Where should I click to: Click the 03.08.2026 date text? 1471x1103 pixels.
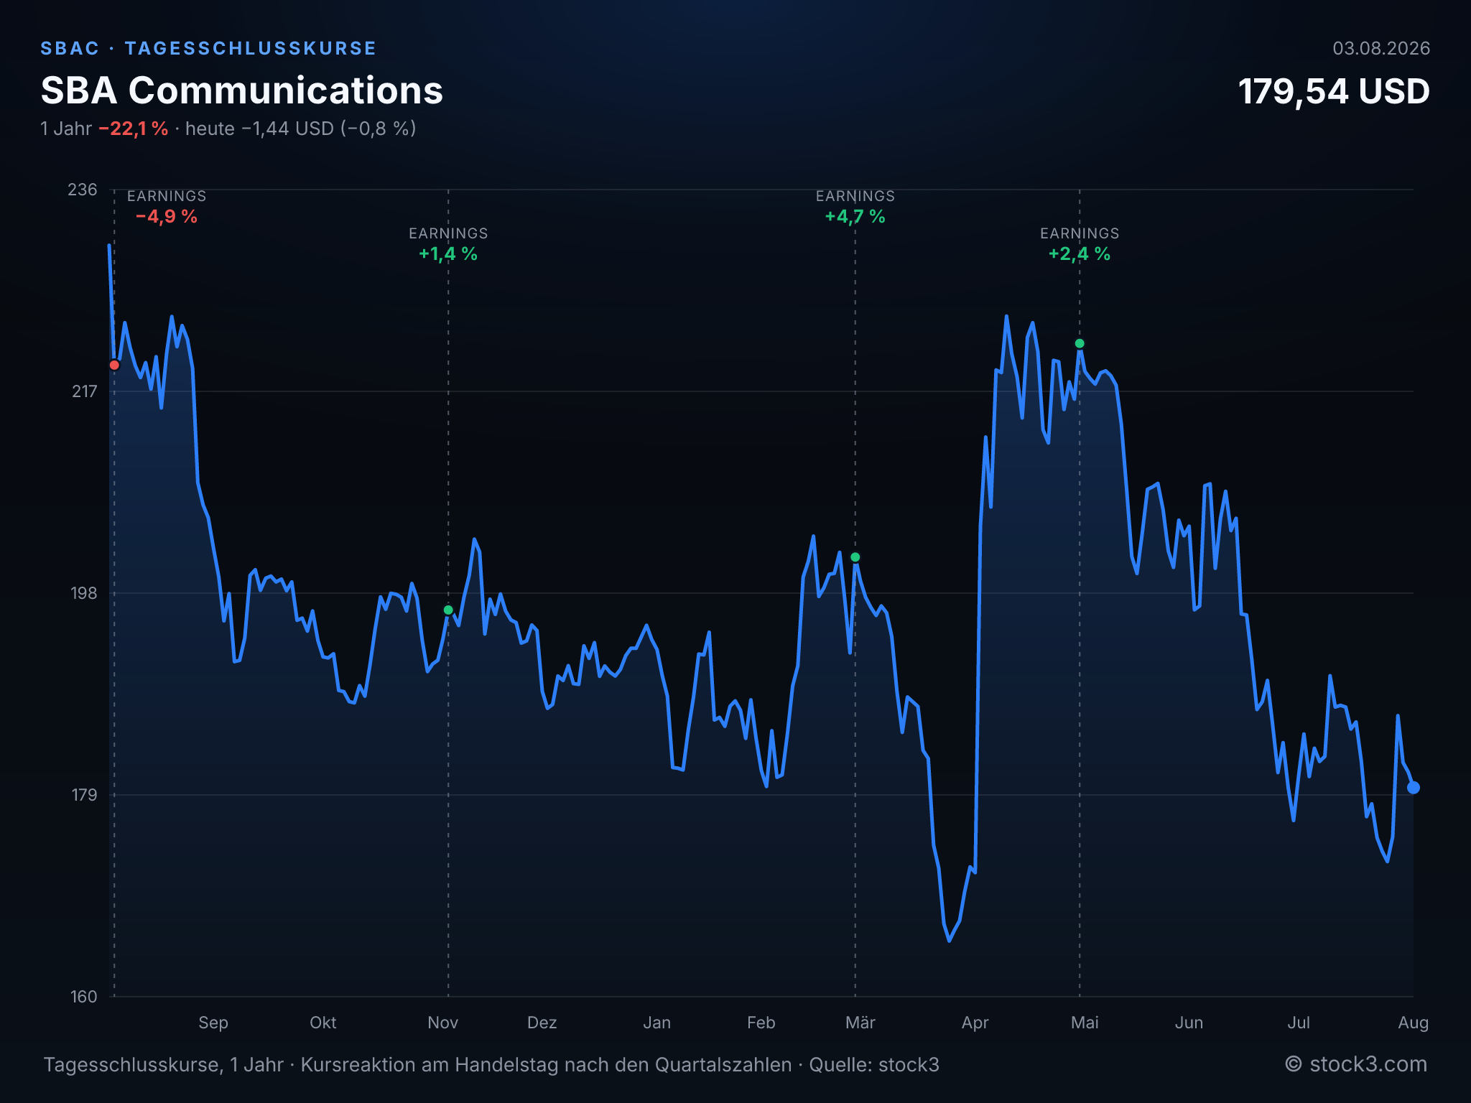(1381, 48)
